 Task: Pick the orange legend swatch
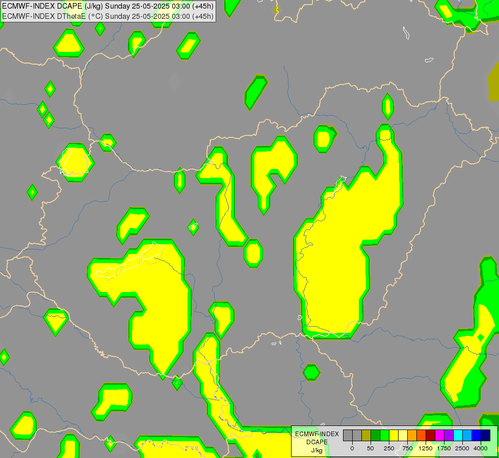[412, 436]
